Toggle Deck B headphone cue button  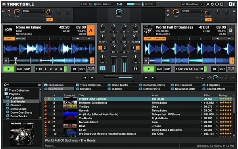[x=136, y=69]
